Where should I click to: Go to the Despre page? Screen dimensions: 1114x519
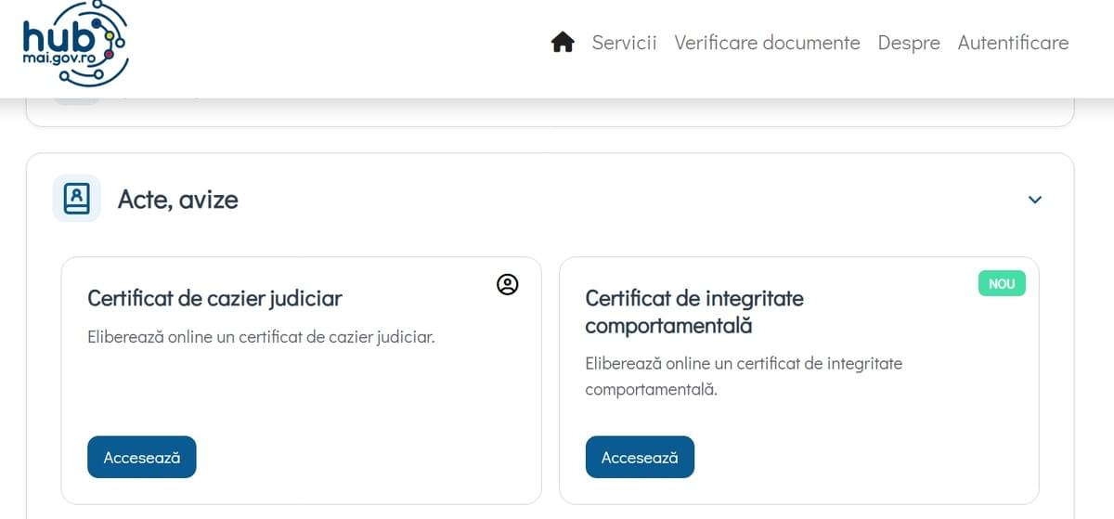(909, 43)
